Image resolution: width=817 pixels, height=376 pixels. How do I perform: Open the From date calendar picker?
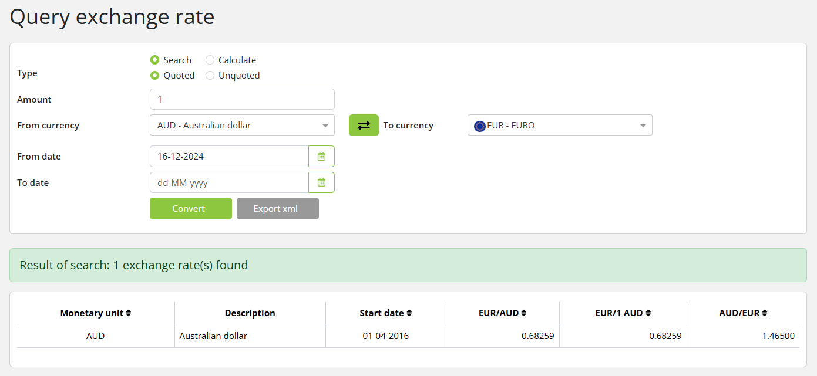click(x=321, y=157)
